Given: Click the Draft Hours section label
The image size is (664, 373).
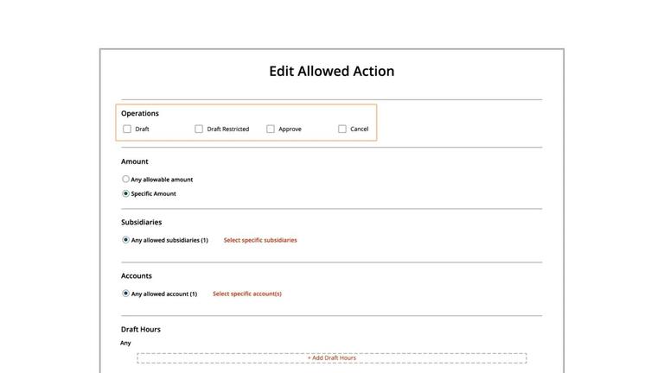Looking at the screenshot, I should pyautogui.click(x=141, y=330).
